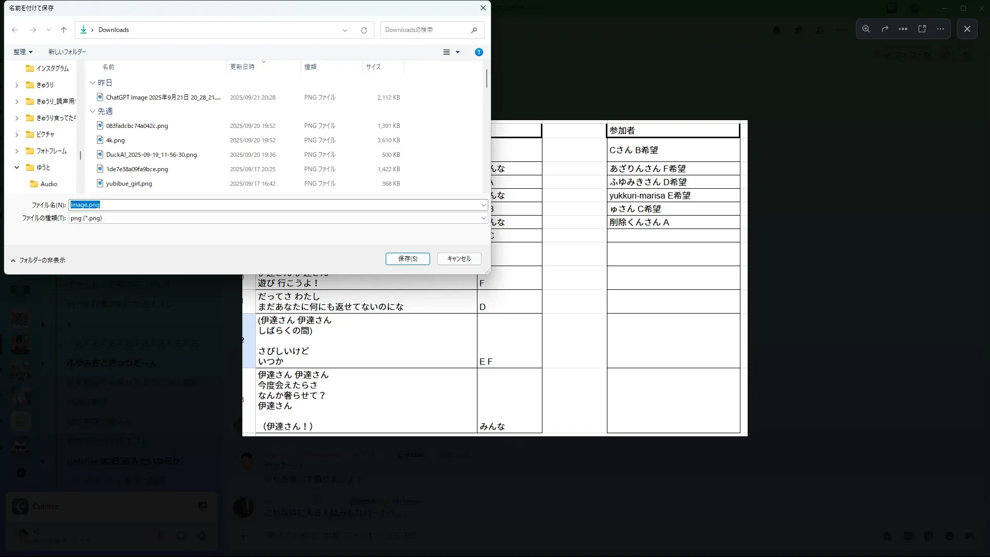Click the back arrow navigation icon

15,30
